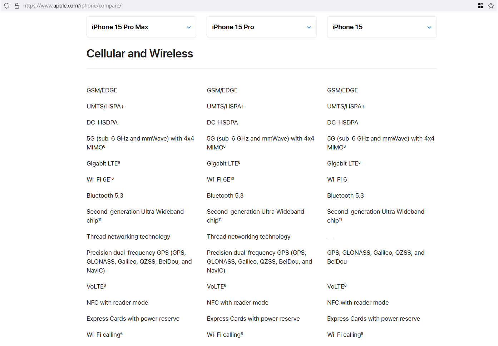Click 'Thread networking technology' in iPhone 15 Pro Max column

click(x=128, y=236)
